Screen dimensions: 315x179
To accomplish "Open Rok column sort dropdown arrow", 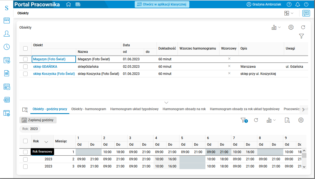I will tap(46, 142).
